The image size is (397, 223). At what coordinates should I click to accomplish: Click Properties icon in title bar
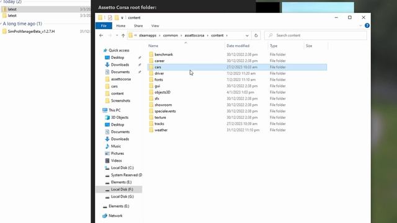click(110, 17)
